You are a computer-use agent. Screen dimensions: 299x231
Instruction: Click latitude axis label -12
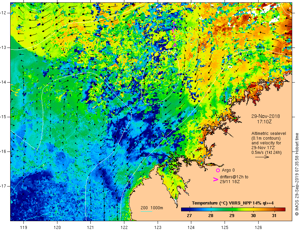[3, 13]
